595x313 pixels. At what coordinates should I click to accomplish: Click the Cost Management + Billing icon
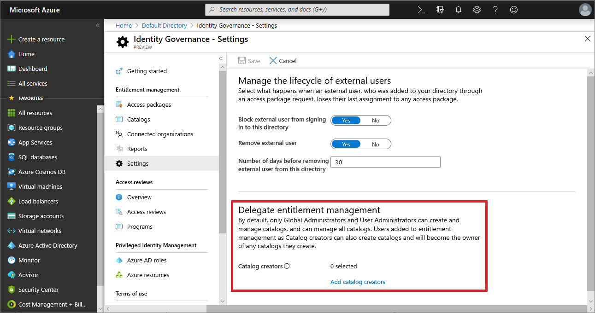pos(12,304)
